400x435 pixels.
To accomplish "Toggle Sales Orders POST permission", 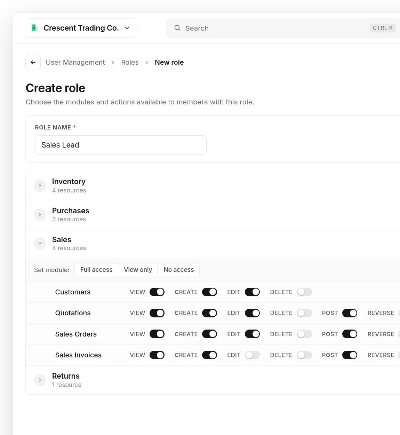I will [x=350, y=334].
